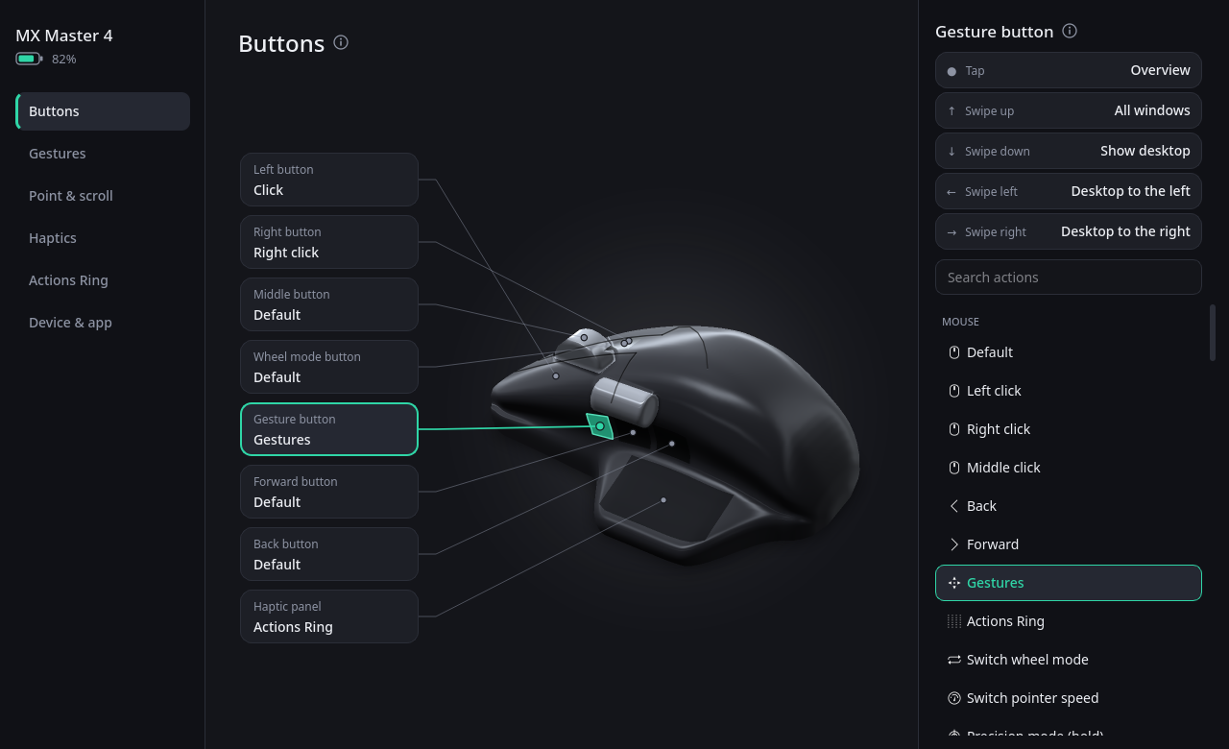Select Switch wheel mode action
This screenshot has width=1229, height=749.
point(1069,660)
